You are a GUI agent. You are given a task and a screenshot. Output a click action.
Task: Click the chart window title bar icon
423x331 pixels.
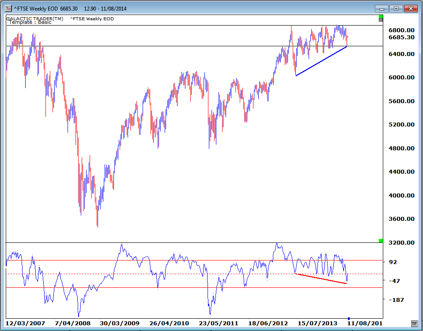coord(9,8)
